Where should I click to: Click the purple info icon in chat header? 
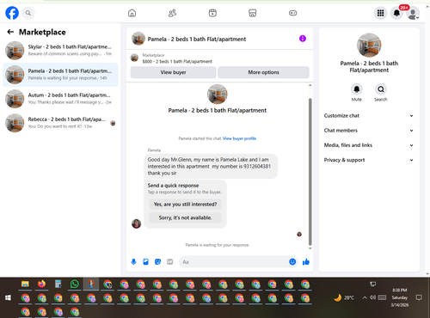(303, 39)
